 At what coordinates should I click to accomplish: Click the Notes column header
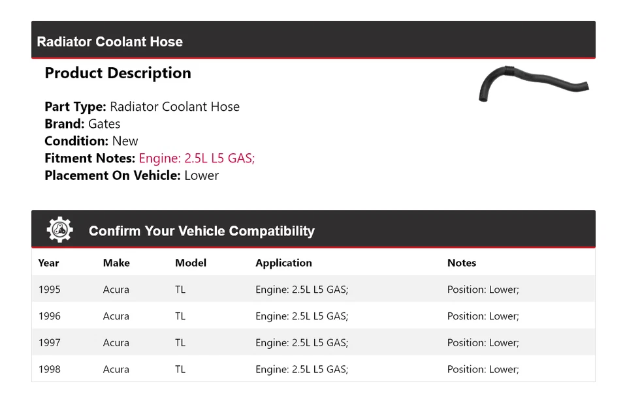click(462, 263)
